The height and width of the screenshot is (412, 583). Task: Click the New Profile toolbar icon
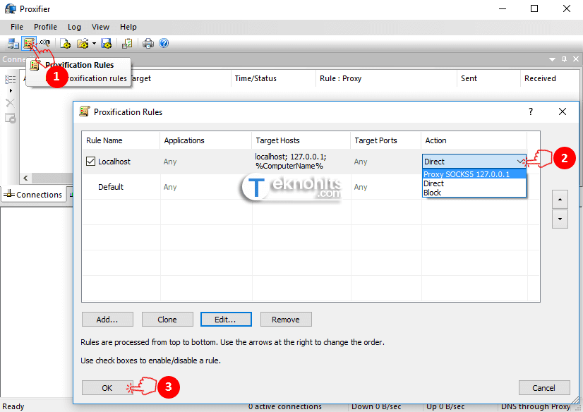[66, 44]
